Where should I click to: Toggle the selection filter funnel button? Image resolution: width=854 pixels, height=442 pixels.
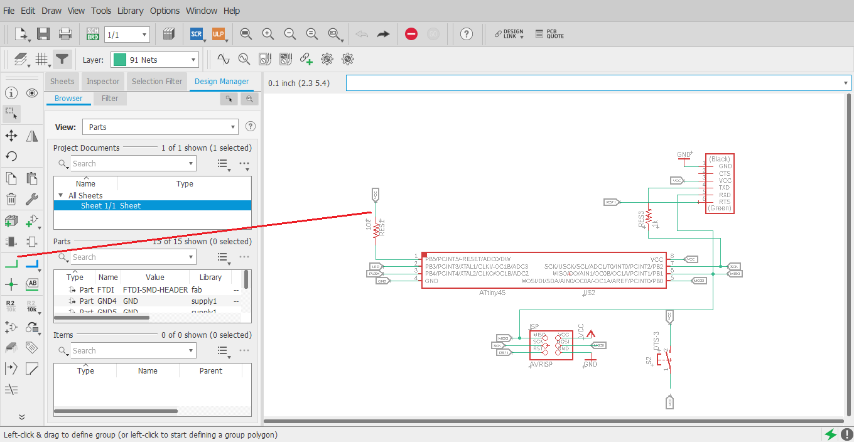click(x=62, y=60)
